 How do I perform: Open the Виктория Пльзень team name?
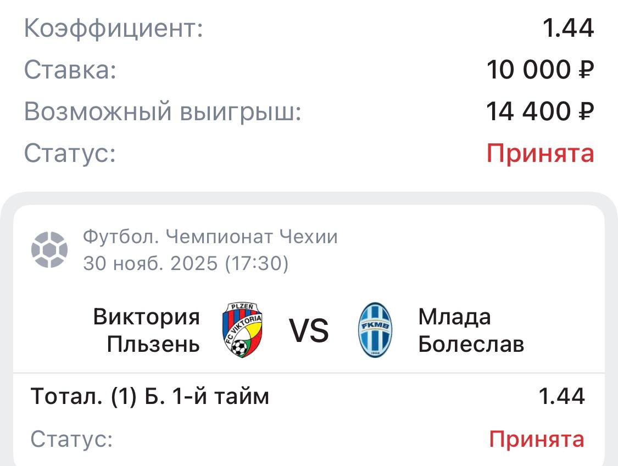147,330
